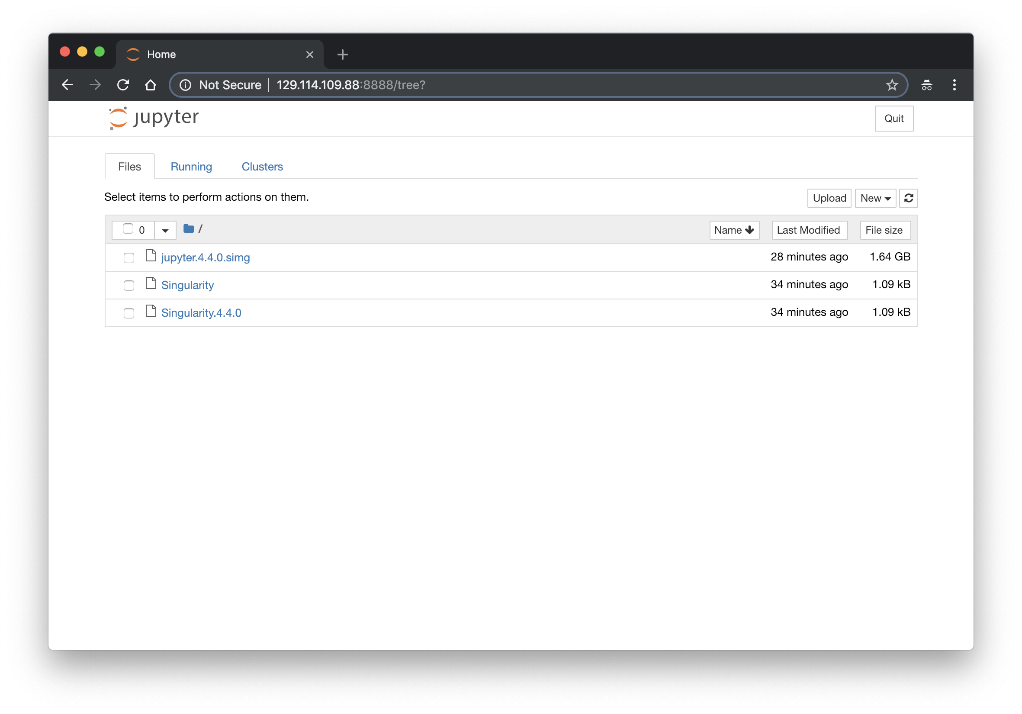Open the Chrome three-dot menu
Screen dimensions: 1022x714
[x=955, y=84]
